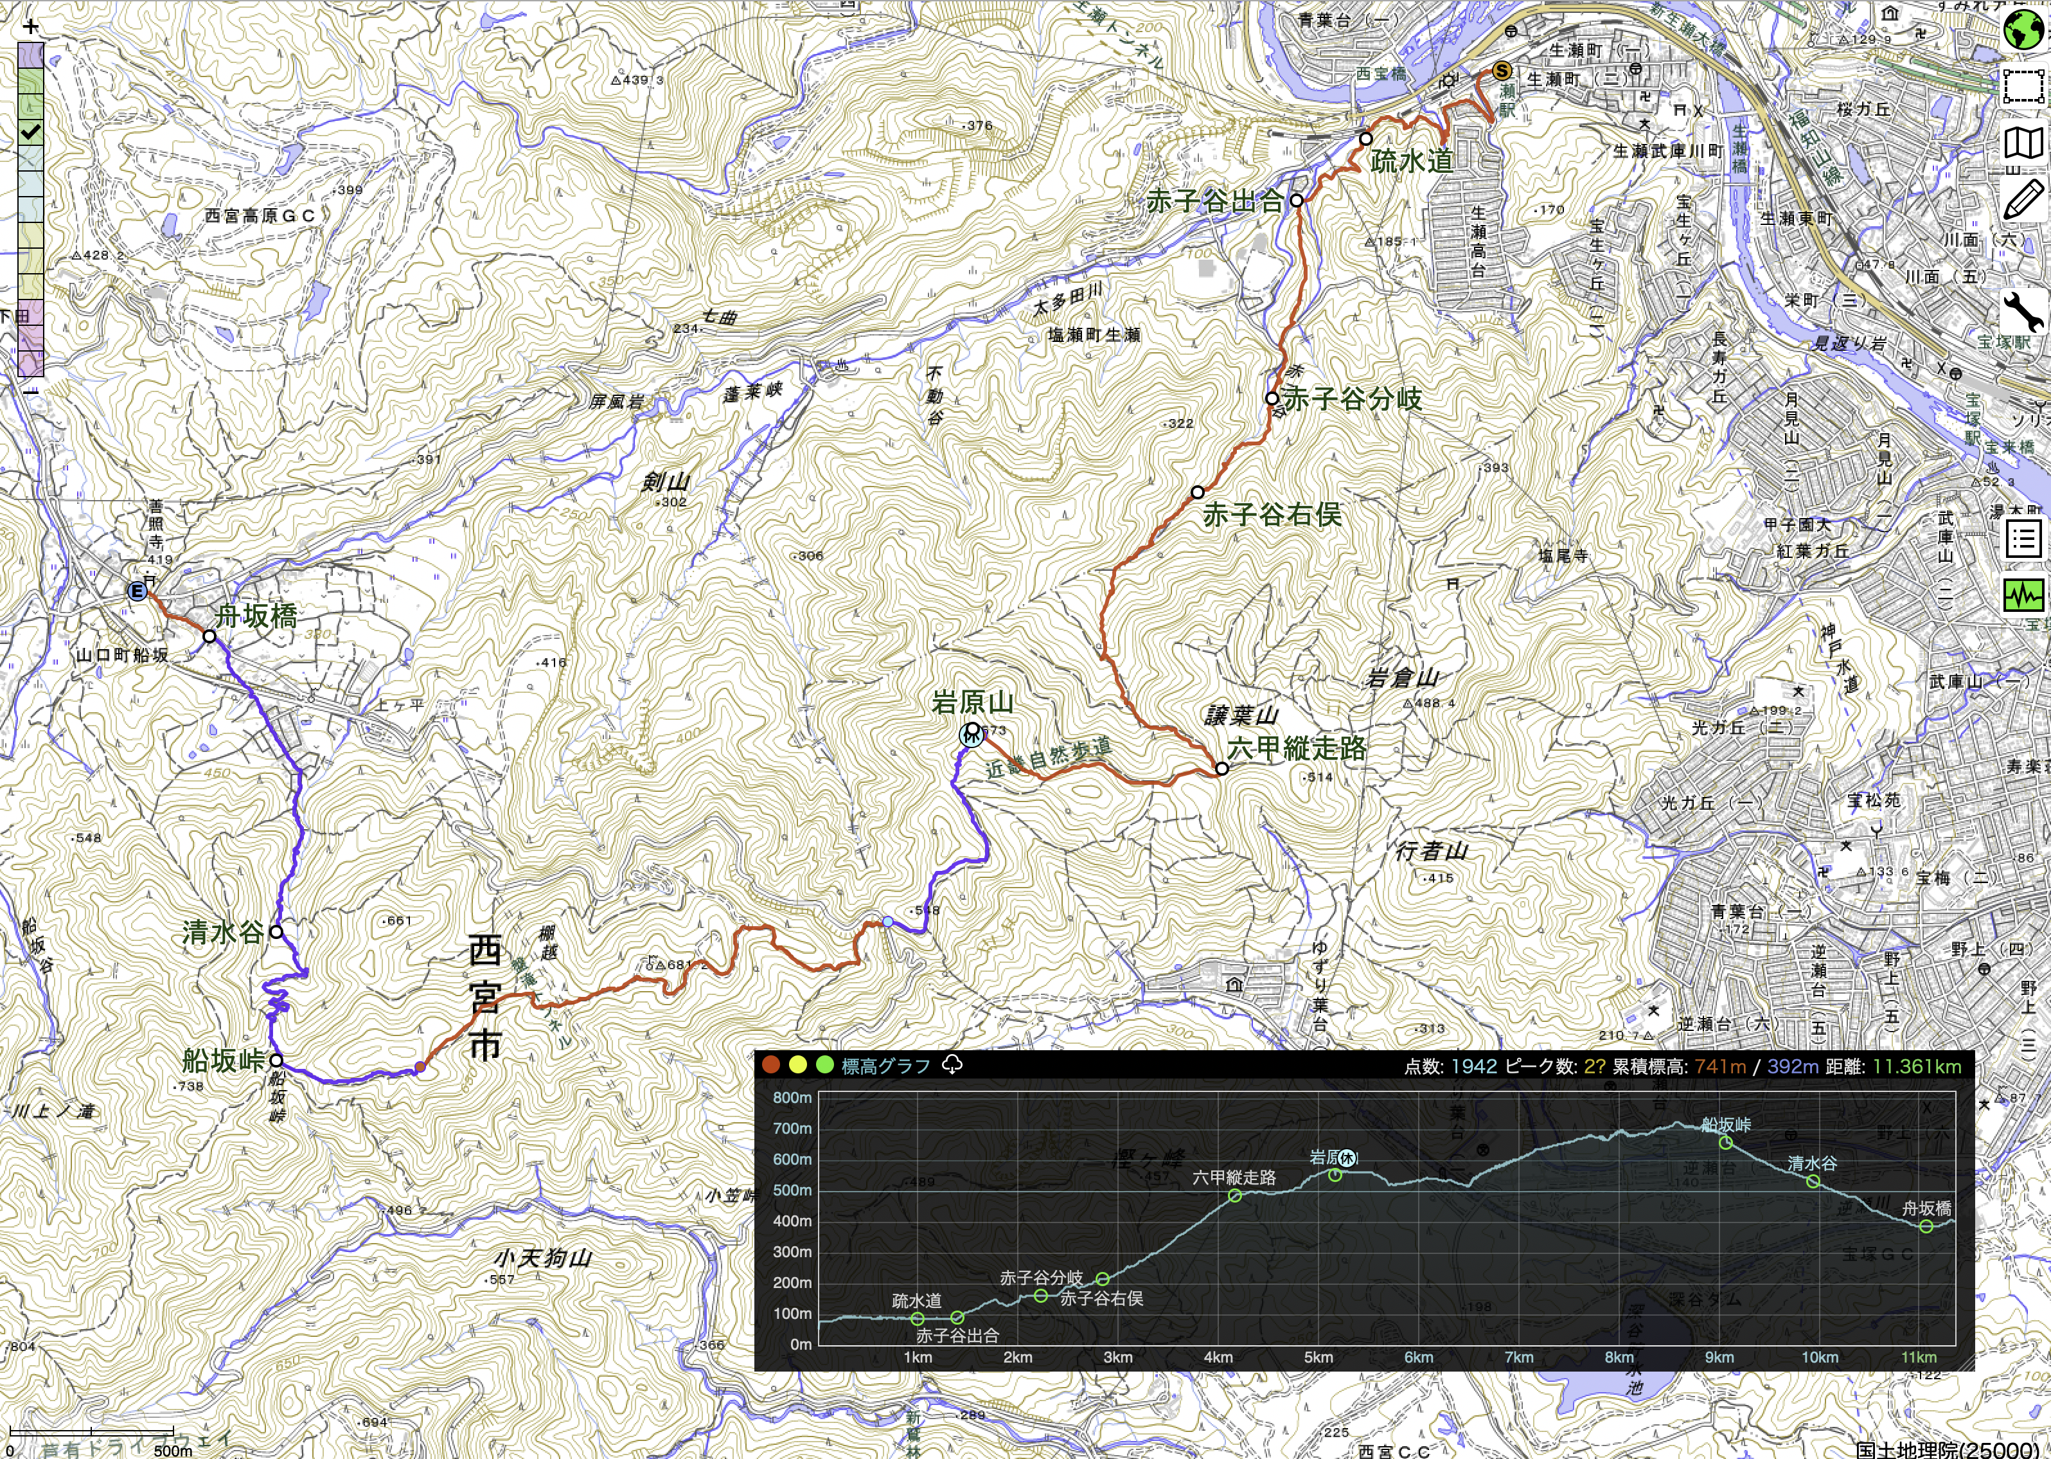Click the yellow dot on graph panel

[797, 1064]
